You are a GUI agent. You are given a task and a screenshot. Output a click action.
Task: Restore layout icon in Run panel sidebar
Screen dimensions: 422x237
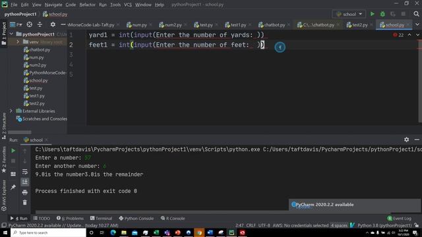click(13, 174)
